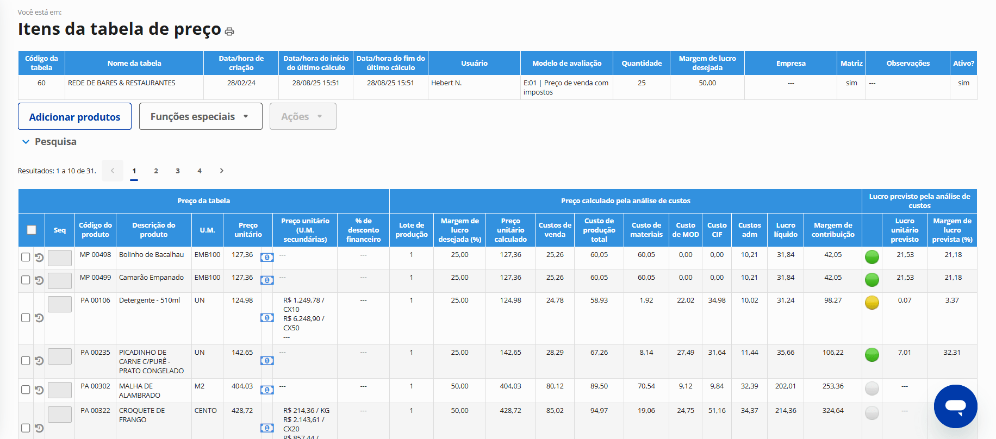Click history icon for MALHA DE ALAMBRADO row
Screen dimensions: 996x439
39,390
